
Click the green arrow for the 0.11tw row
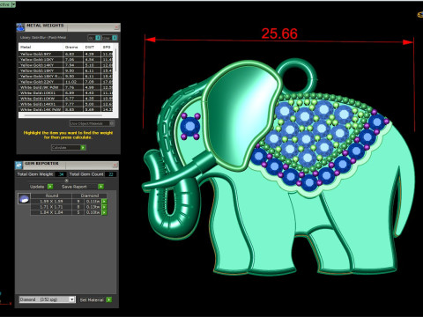click(x=104, y=202)
